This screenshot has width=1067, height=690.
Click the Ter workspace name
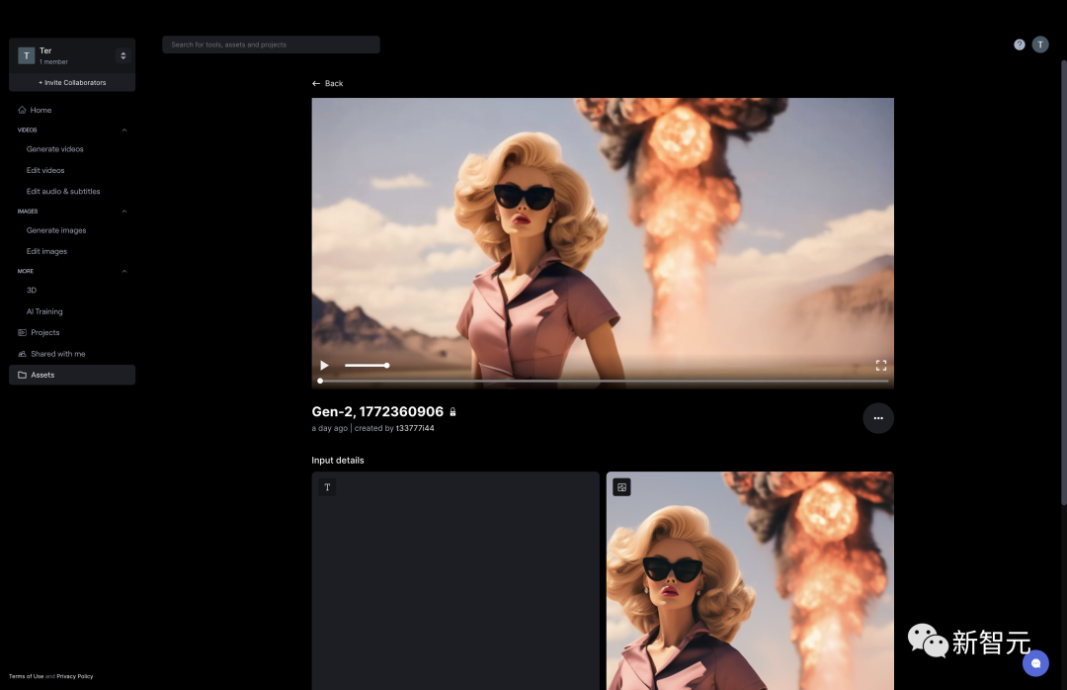tap(45, 50)
